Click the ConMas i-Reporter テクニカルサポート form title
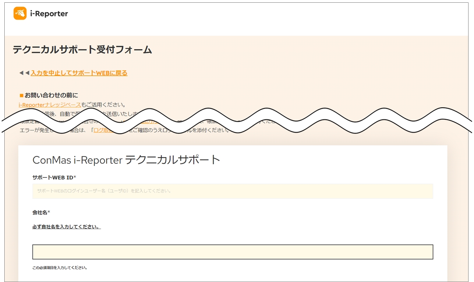The height and width of the screenshot is (282, 474). click(126, 160)
